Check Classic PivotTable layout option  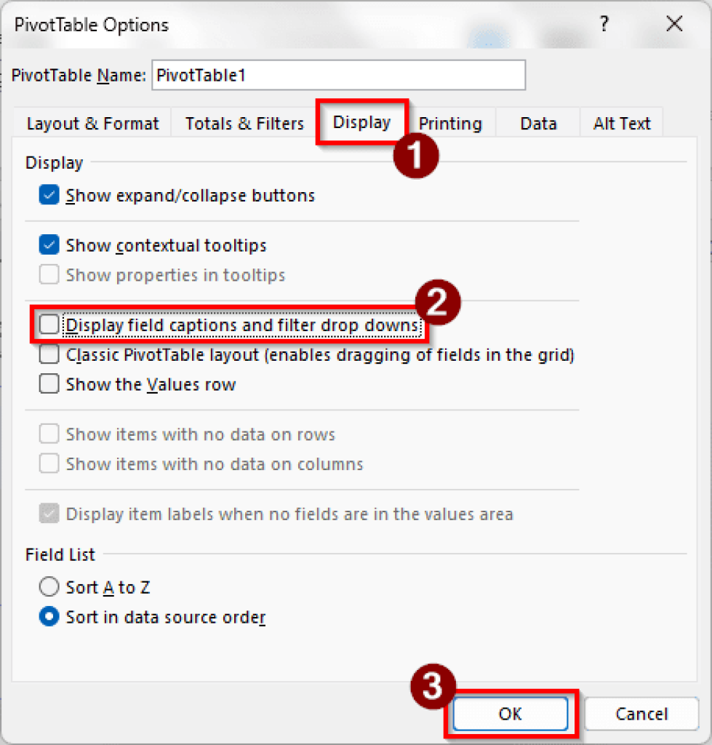[x=48, y=355]
